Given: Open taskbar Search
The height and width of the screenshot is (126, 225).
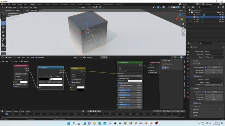Looking at the screenshot, I should click(74, 123).
